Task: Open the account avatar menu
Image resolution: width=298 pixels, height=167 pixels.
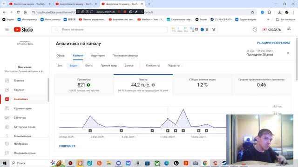Action: pos(289,29)
